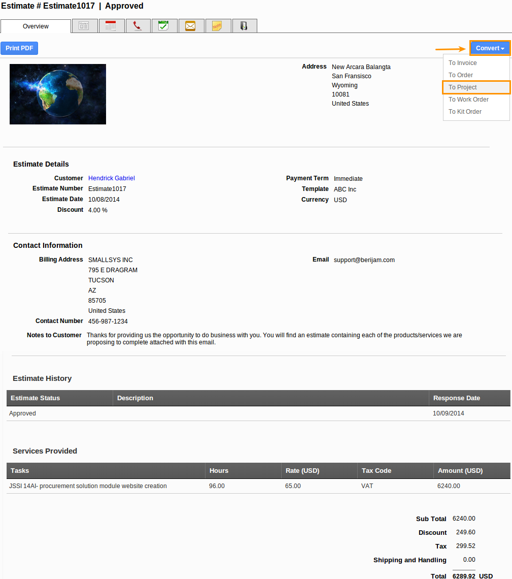
Task: Click the support@berijam.com email address
Action: coord(364,260)
